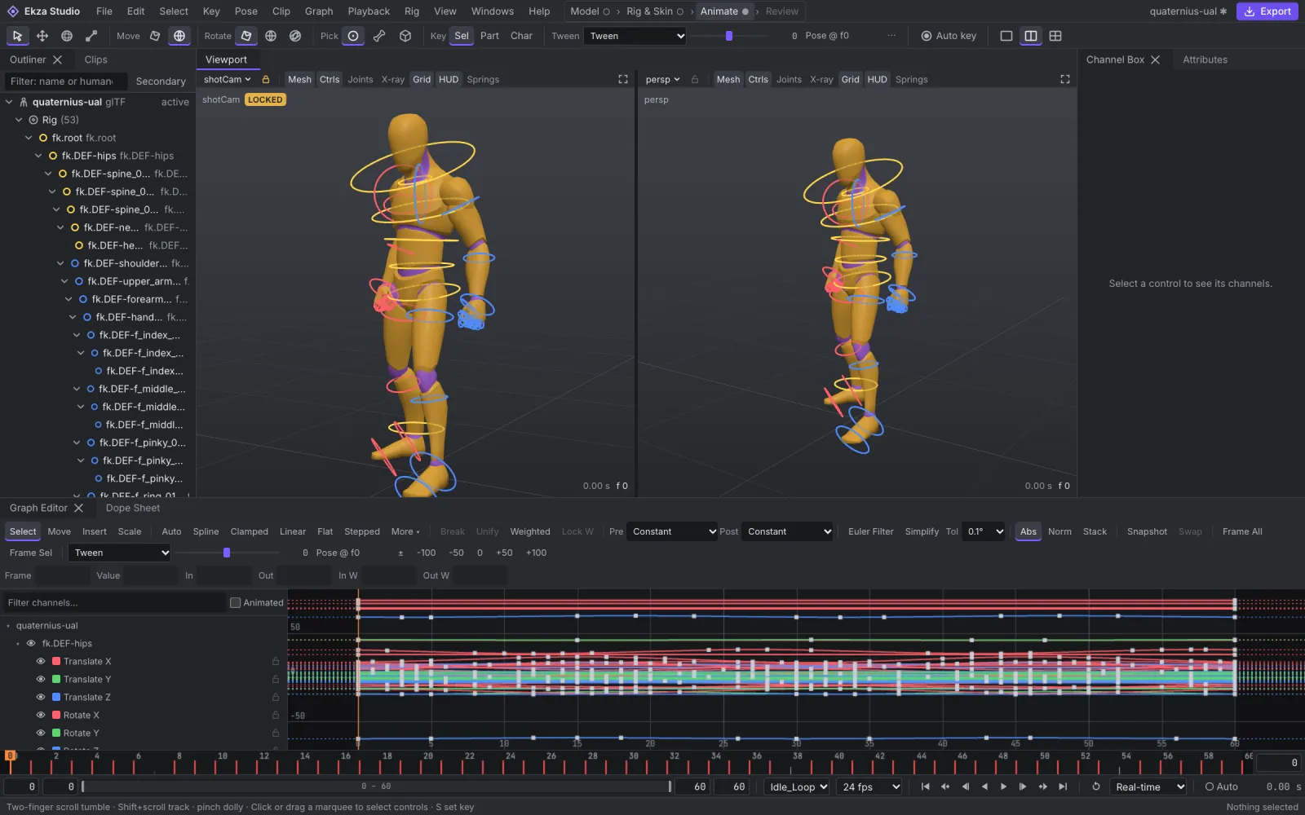Toggle Auto key recording
This screenshot has width=1305, height=815.
click(x=949, y=36)
